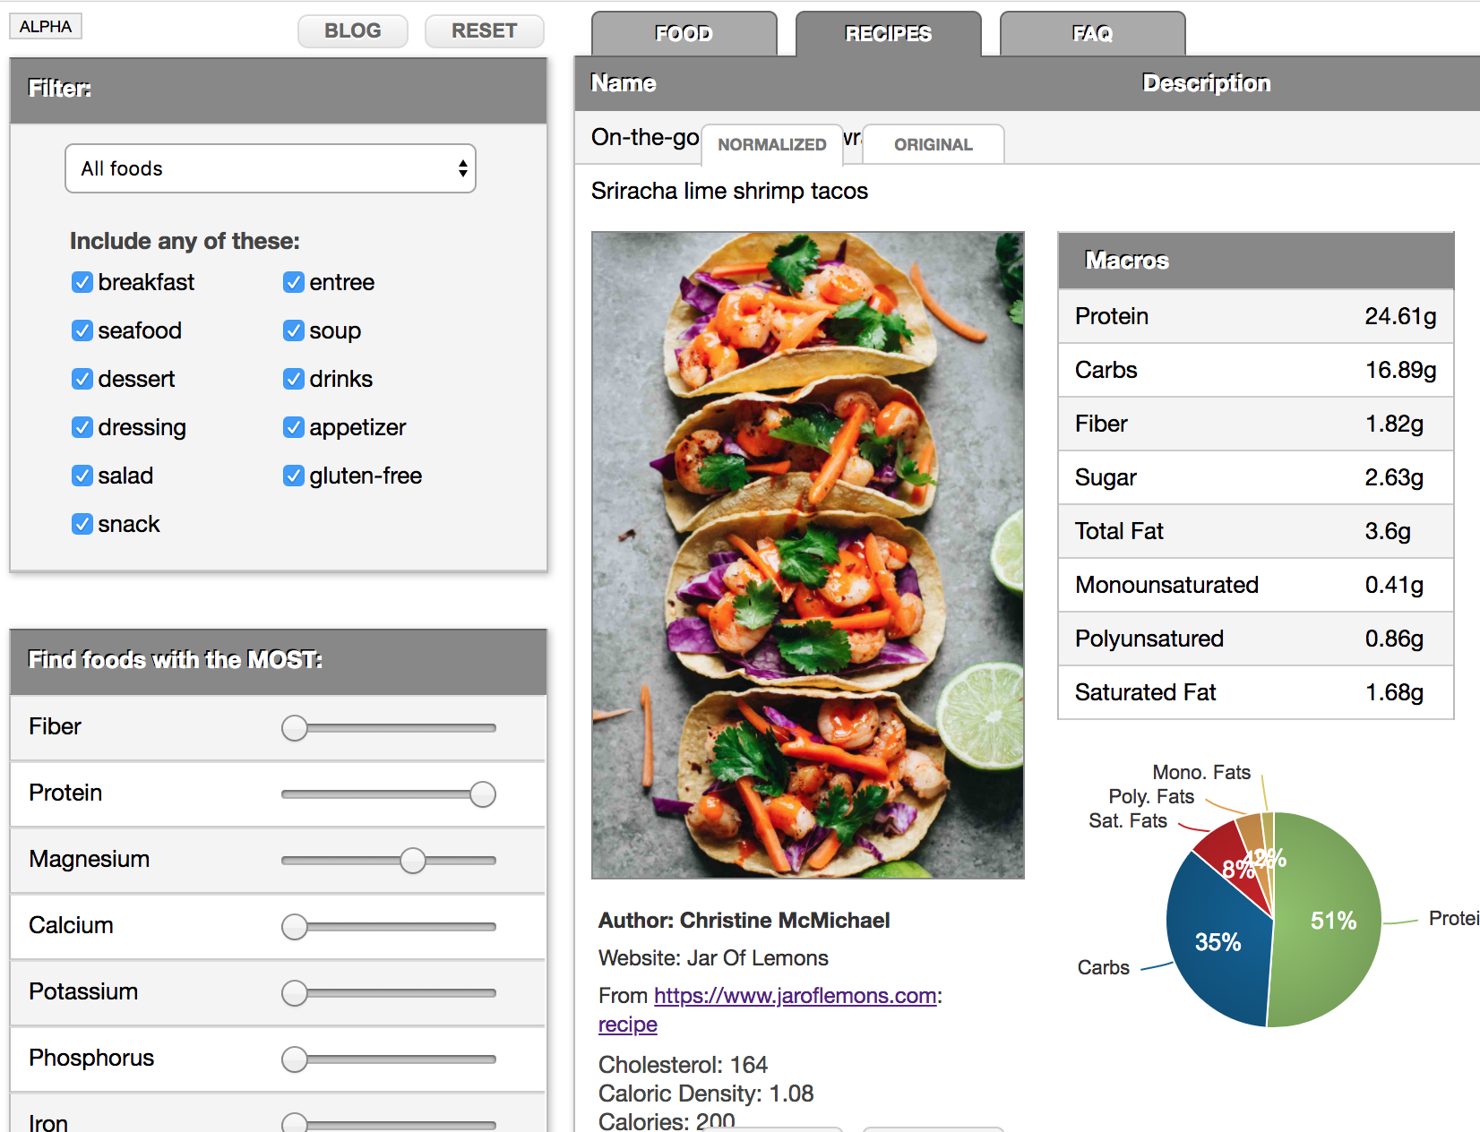Screen dimensions: 1480x1132
Task: Open the BLOG button
Action: (353, 30)
